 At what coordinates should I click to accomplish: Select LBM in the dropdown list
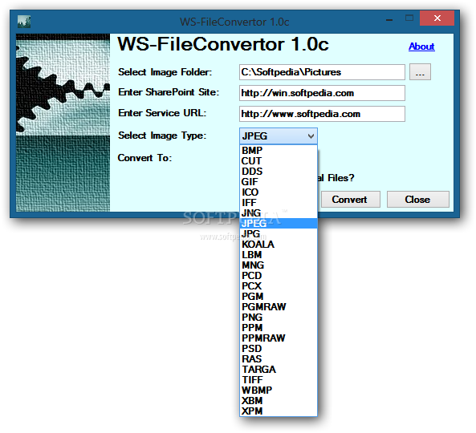click(x=279, y=255)
